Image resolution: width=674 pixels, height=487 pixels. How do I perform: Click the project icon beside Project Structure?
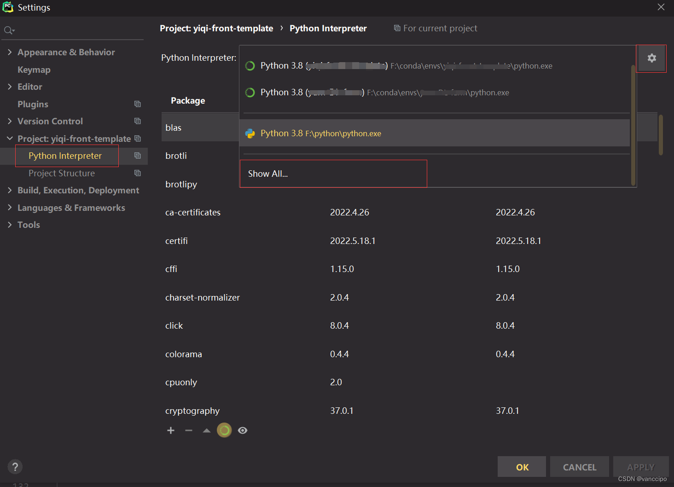coord(137,173)
